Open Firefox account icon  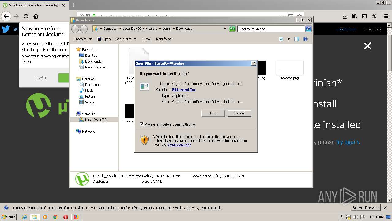pos(374,16)
